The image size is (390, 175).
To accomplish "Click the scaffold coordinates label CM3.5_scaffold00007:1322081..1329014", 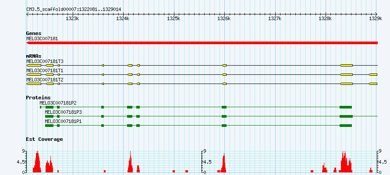I will click(x=74, y=9).
